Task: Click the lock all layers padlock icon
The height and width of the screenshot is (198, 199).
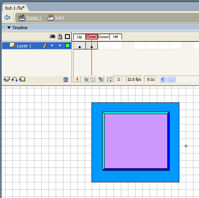Action: (60, 37)
